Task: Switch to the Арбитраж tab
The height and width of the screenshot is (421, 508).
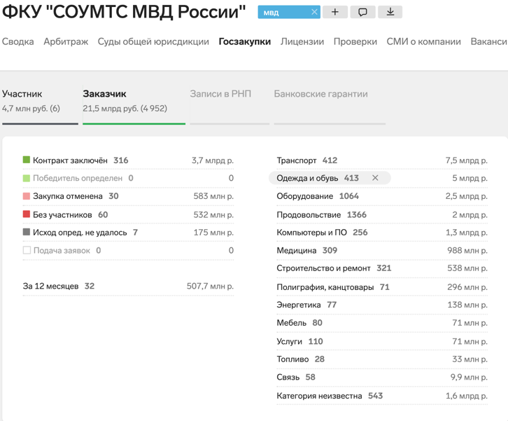Action: click(66, 42)
